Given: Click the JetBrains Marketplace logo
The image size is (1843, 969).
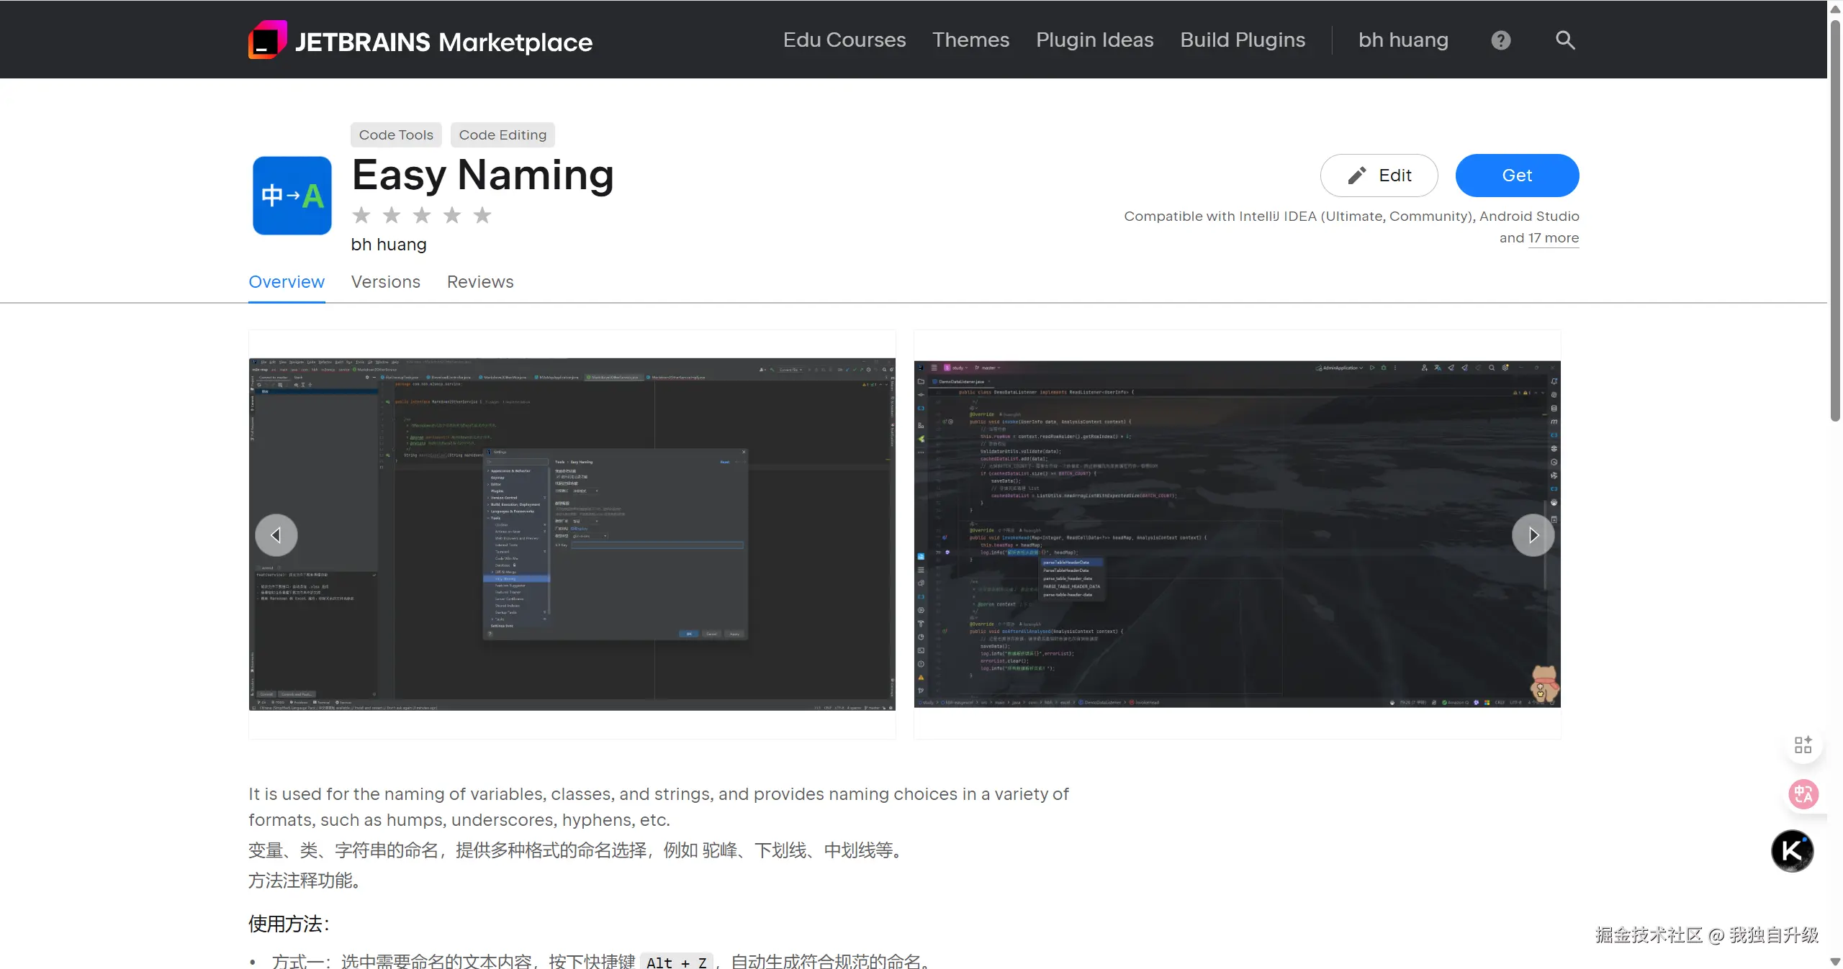Looking at the screenshot, I should [420, 40].
